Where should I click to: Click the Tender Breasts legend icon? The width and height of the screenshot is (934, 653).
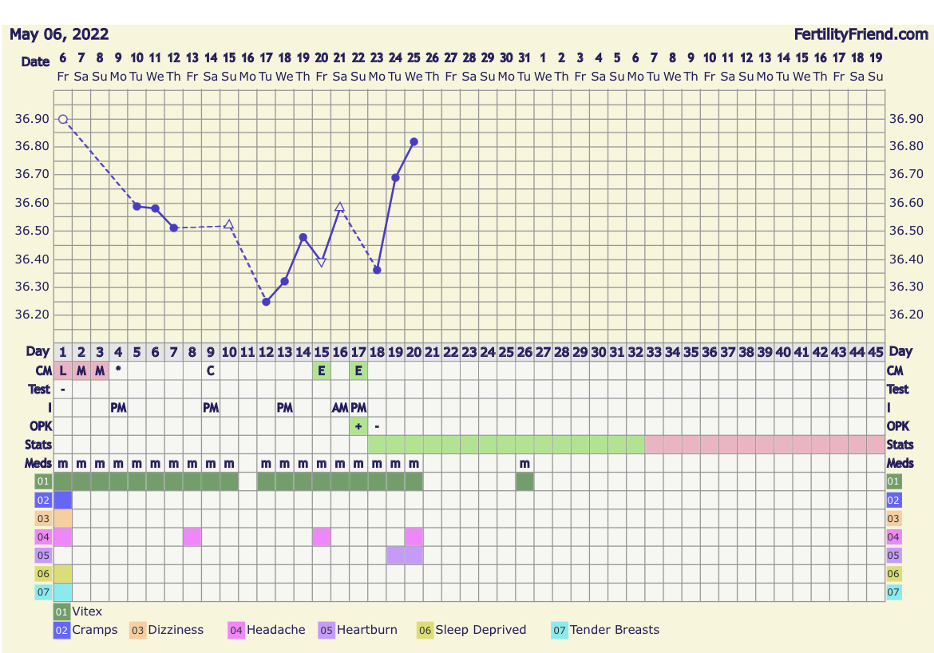(x=560, y=630)
